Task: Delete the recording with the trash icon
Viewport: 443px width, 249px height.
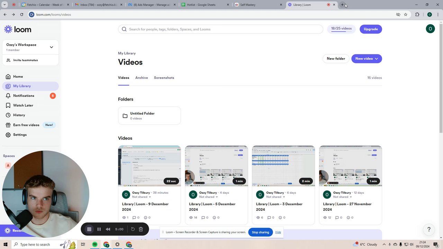Action: coord(141,229)
